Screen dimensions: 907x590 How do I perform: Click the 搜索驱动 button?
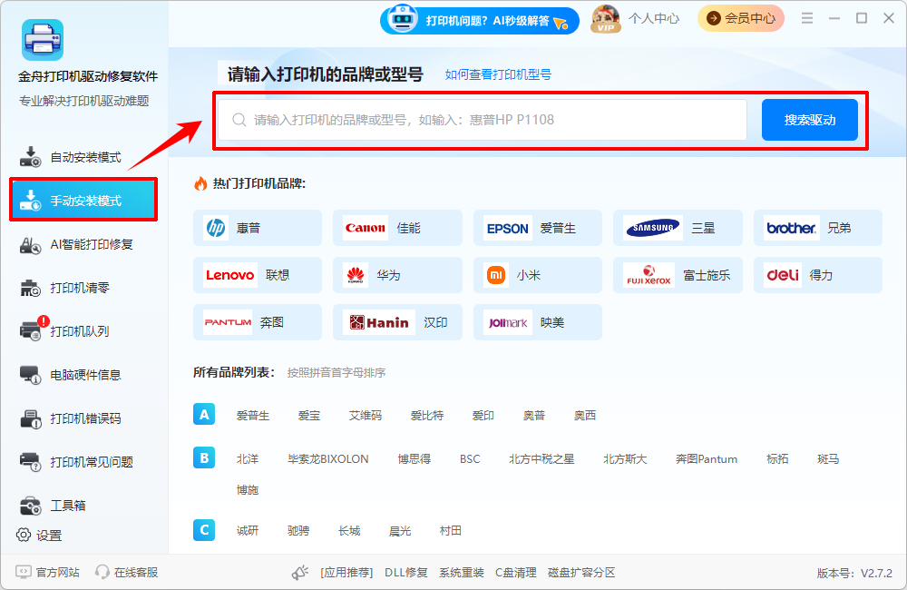(809, 120)
